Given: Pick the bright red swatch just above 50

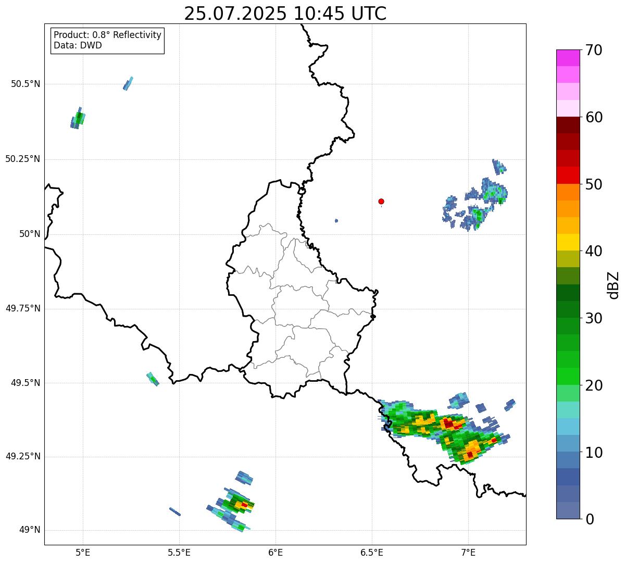Looking at the screenshot, I should [x=568, y=176].
